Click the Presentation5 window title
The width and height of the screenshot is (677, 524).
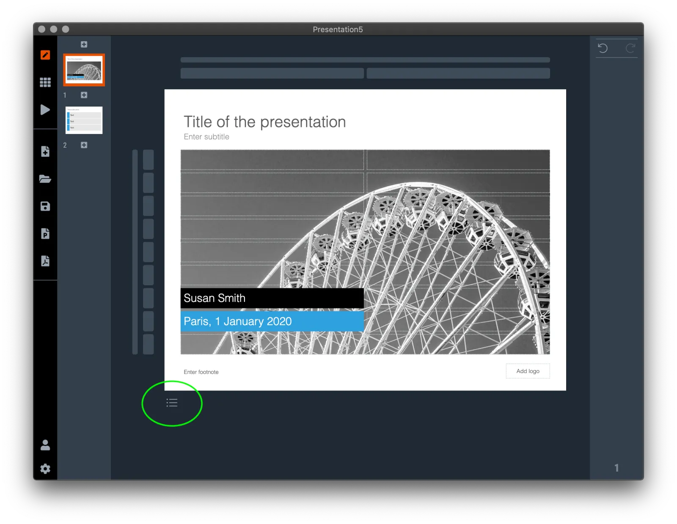[x=338, y=29]
